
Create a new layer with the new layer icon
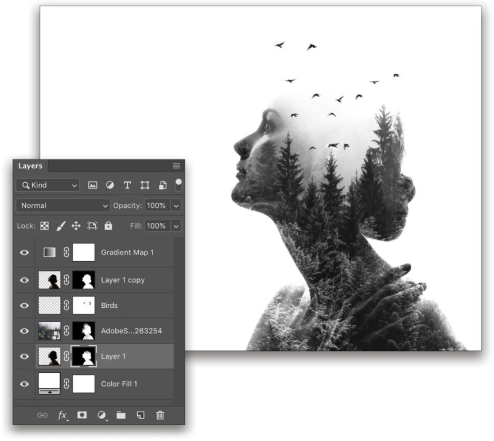click(x=141, y=414)
